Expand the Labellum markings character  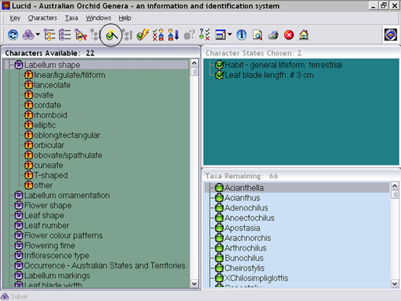tap(18, 276)
